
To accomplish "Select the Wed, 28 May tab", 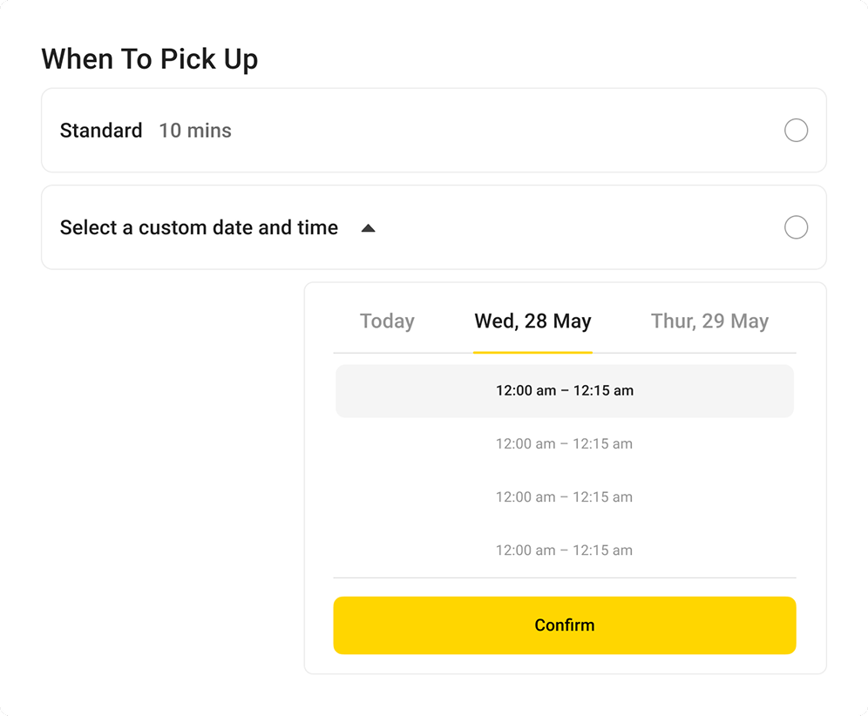I will pos(532,321).
